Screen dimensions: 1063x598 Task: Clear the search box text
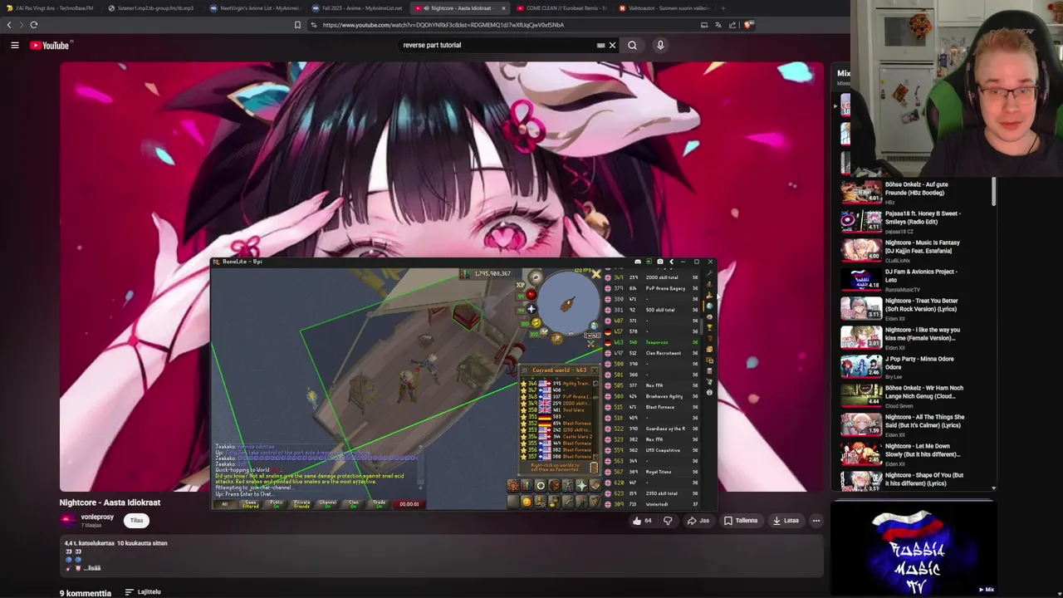tap(612, 46)
